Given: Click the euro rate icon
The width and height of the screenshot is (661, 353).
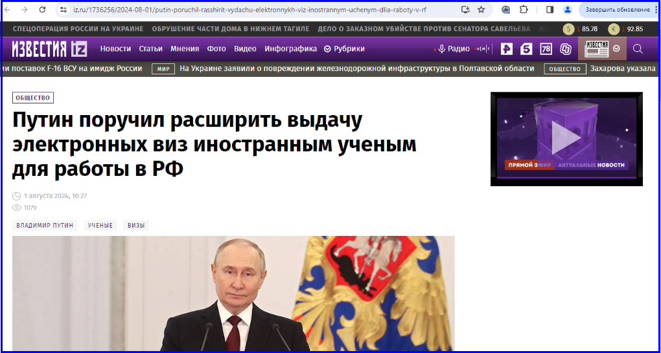Looking at the screenshot, I should coord(613,29).
